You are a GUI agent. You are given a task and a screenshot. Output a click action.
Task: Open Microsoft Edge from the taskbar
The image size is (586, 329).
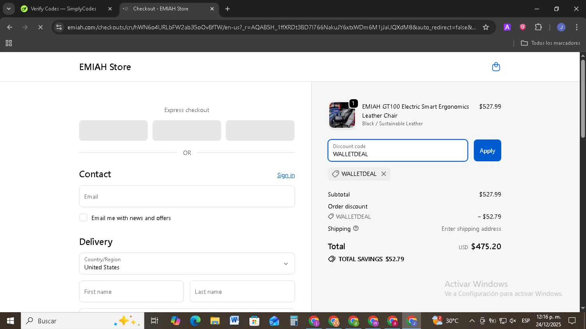click(195, 321)
